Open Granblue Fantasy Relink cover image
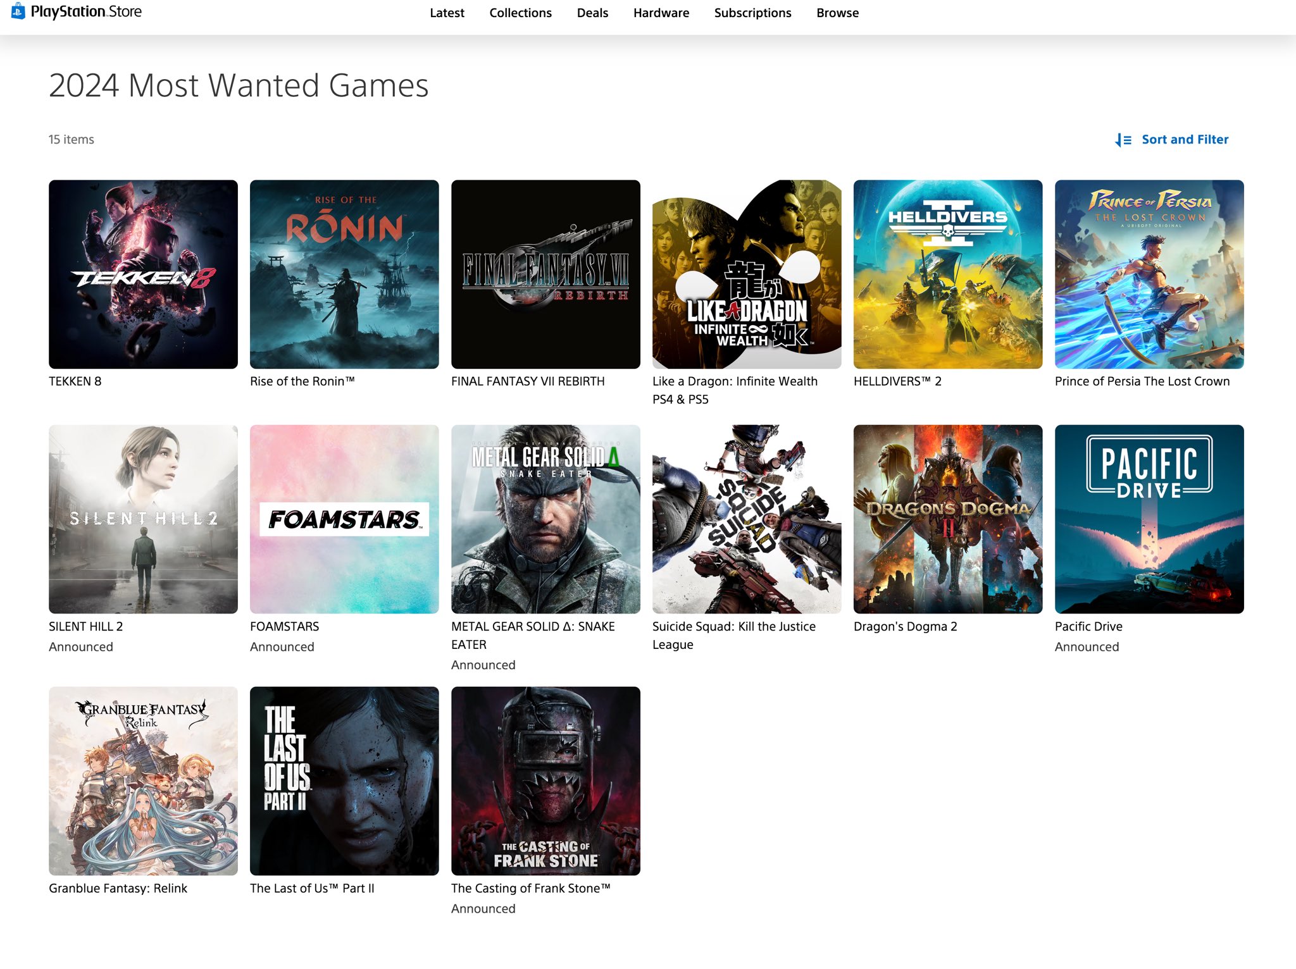1296x969 pixels. [143, 781]
